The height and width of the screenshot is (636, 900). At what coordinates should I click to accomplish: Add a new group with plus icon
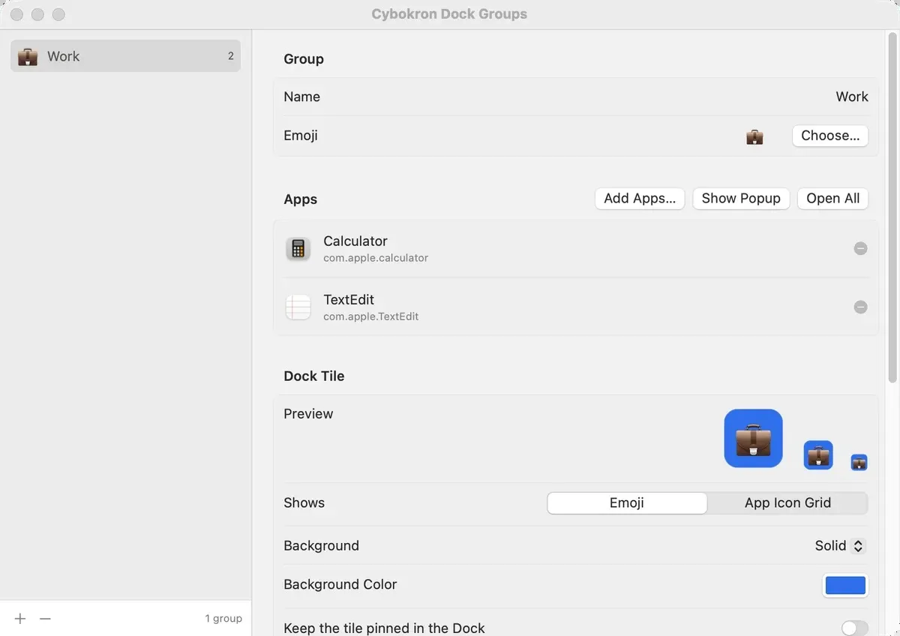click(x=20, y=619)
